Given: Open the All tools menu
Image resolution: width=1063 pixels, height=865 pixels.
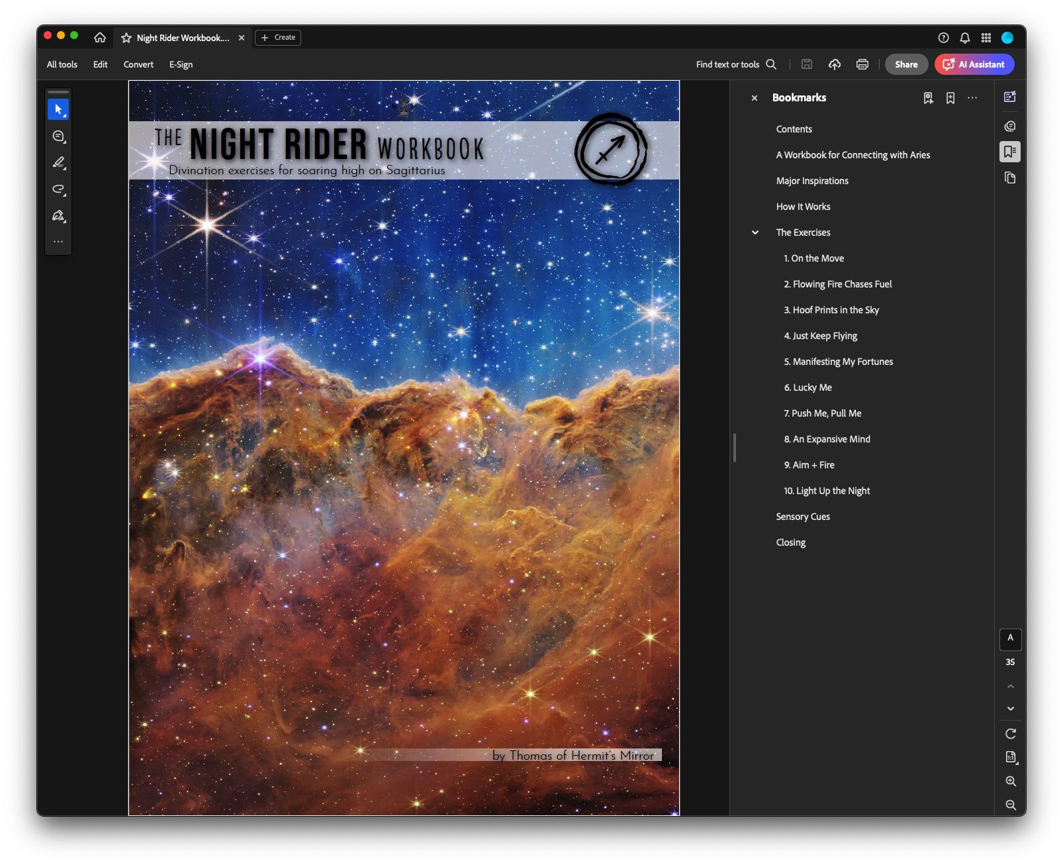Looking at the screenshot, I should click(62, 64).
